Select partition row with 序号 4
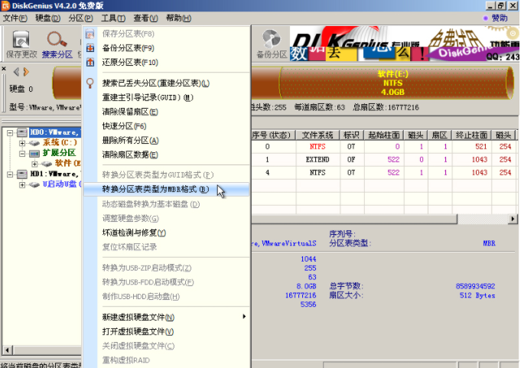 click(x=384, y=173)
